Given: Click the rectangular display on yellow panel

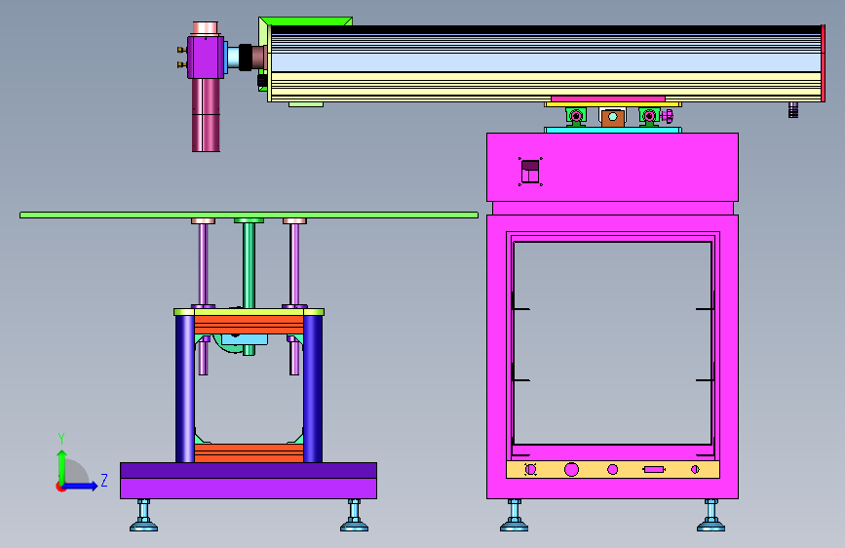Looking at the screenshot, I should (654, 469).
